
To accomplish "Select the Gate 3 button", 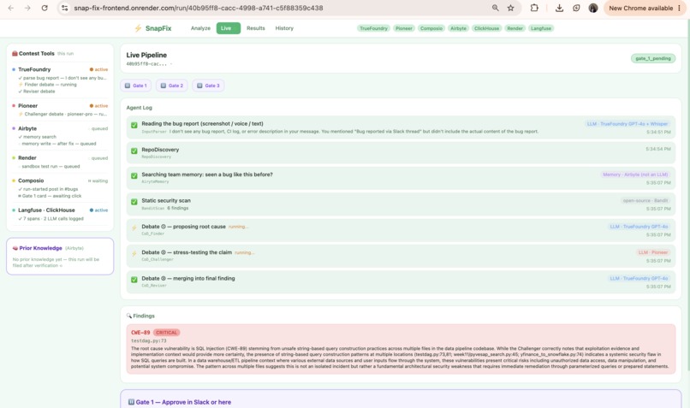I will pos(208,86).
